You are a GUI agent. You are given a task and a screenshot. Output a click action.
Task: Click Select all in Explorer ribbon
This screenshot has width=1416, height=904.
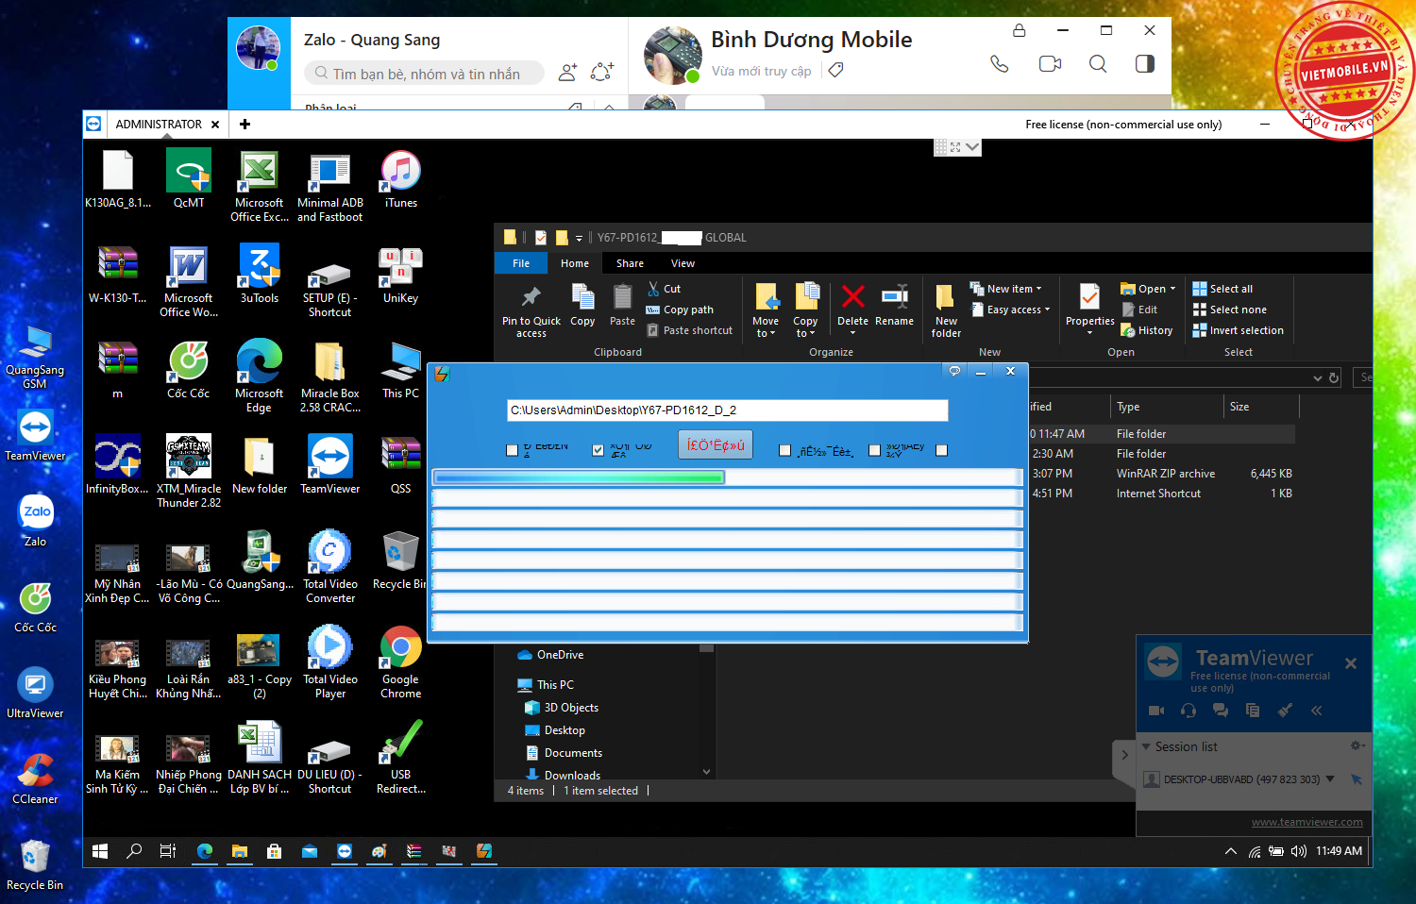click(x=1222, y=289)
